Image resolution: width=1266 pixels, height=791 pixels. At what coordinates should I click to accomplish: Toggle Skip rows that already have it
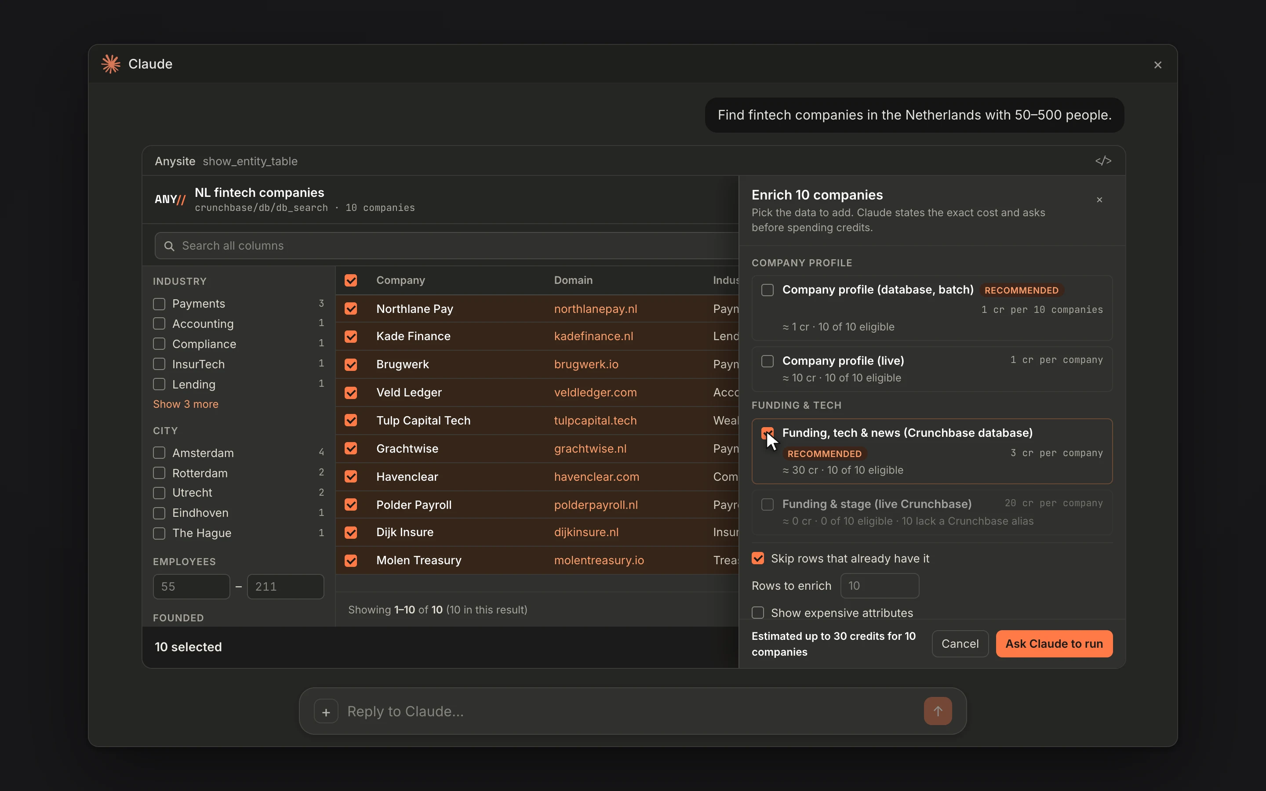pos(758,558)
